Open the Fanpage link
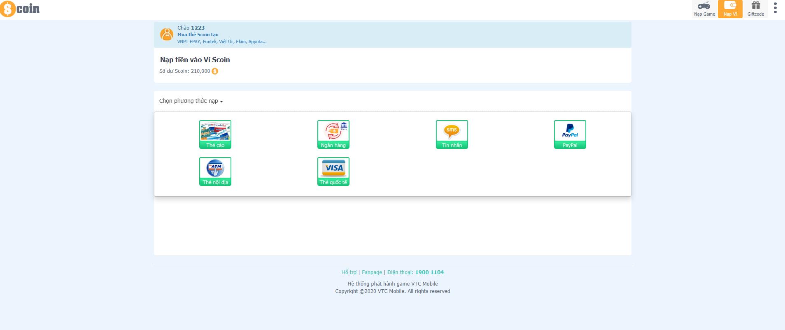 click(372, 272)
